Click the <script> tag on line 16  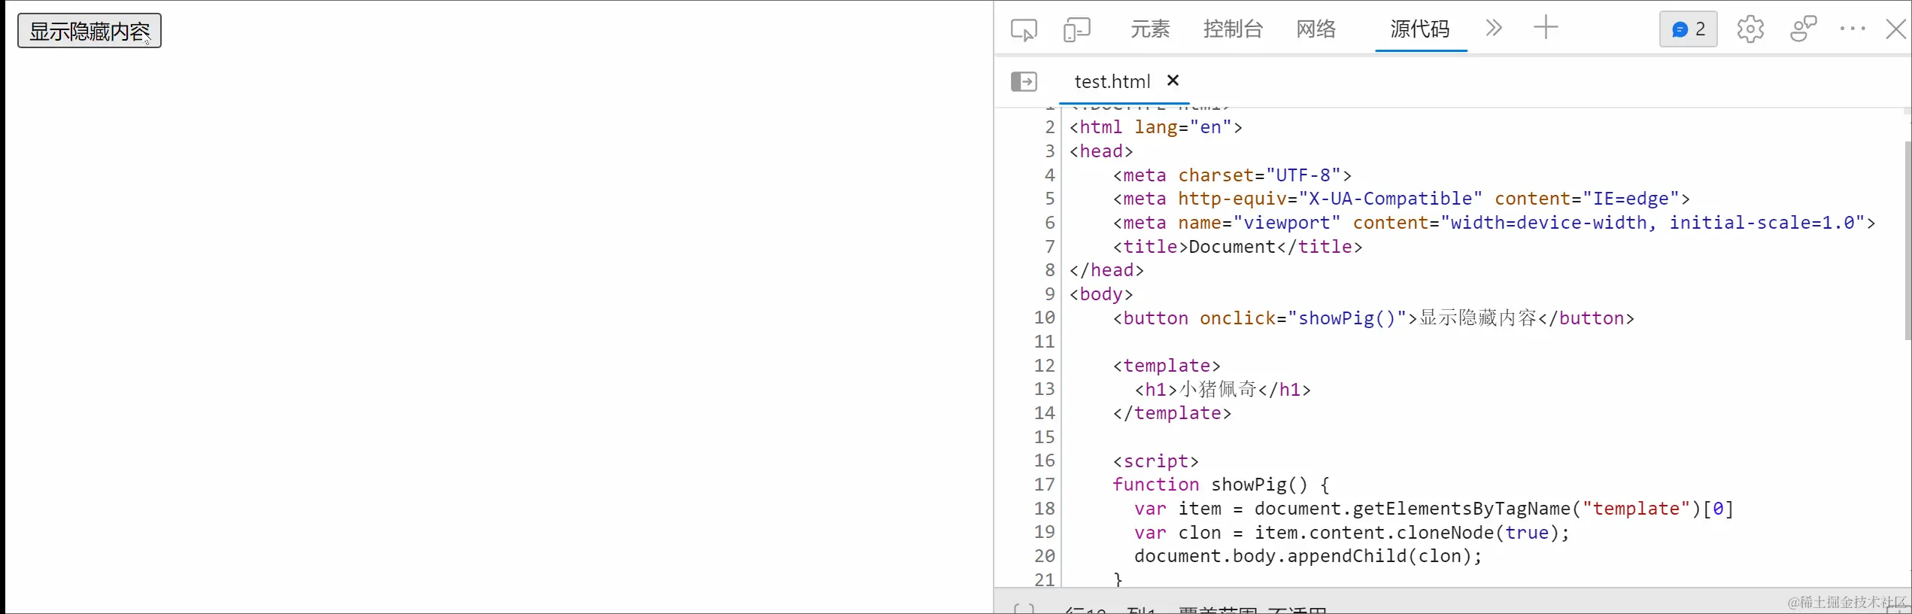coord(1155,461)
